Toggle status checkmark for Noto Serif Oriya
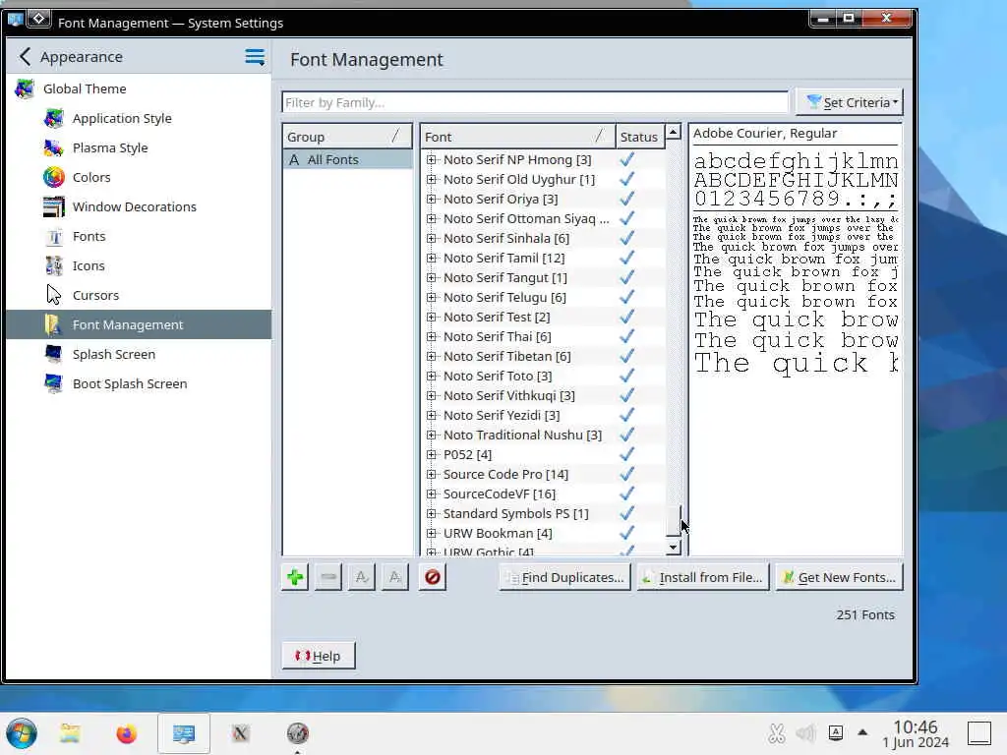This screenshot has height=755, width=1007. pos(627,199)
